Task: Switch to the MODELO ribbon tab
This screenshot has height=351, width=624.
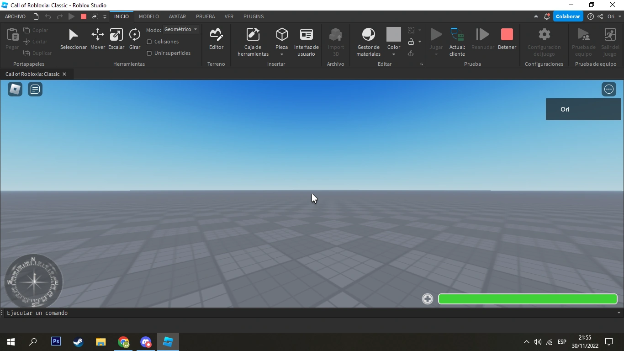Action: click(148, 16)
